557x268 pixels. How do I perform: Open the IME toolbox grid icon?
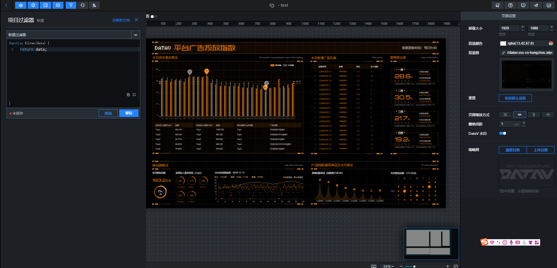537,242
